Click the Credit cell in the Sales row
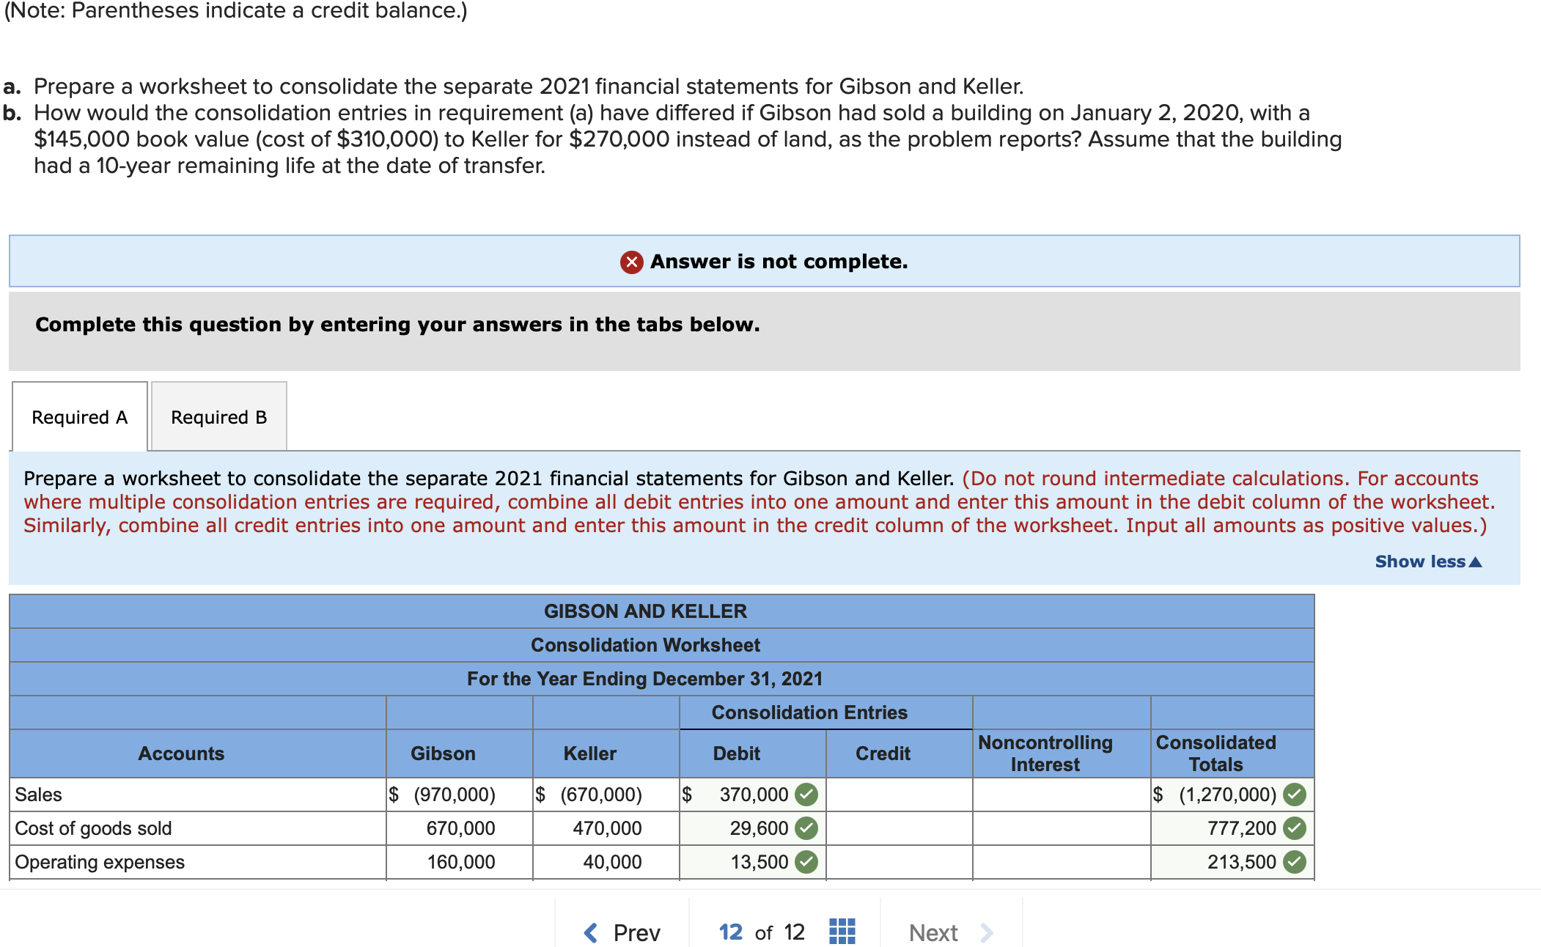This screenshot has height=947, width=1541. pos(900,795)
